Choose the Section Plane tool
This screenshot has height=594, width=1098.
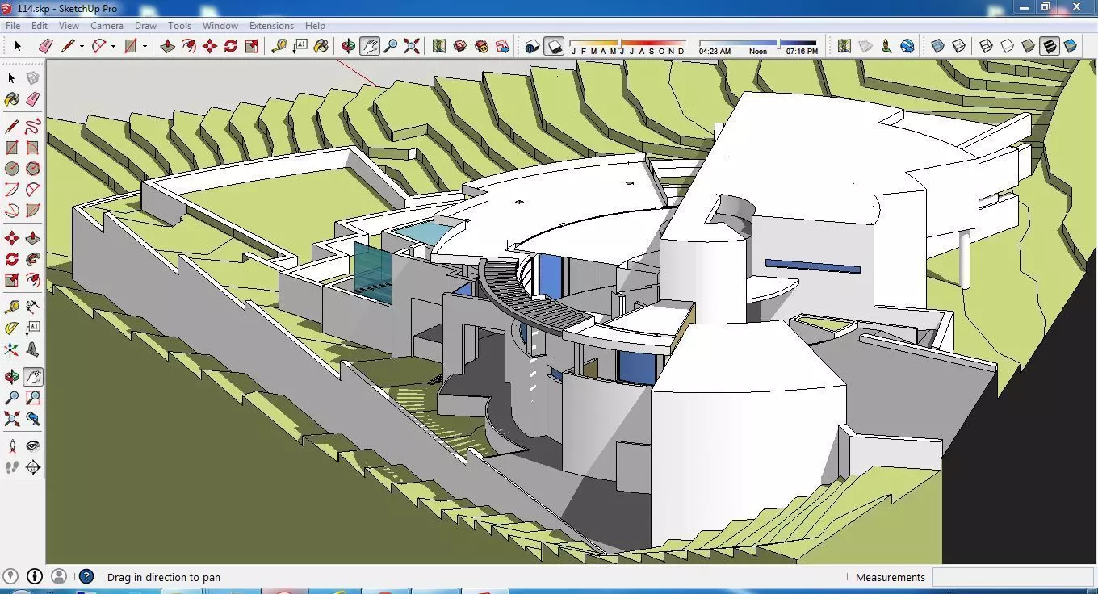tap(32, 466)
